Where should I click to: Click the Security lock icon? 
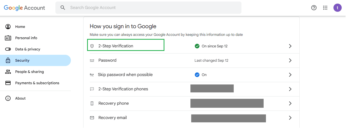8,60
